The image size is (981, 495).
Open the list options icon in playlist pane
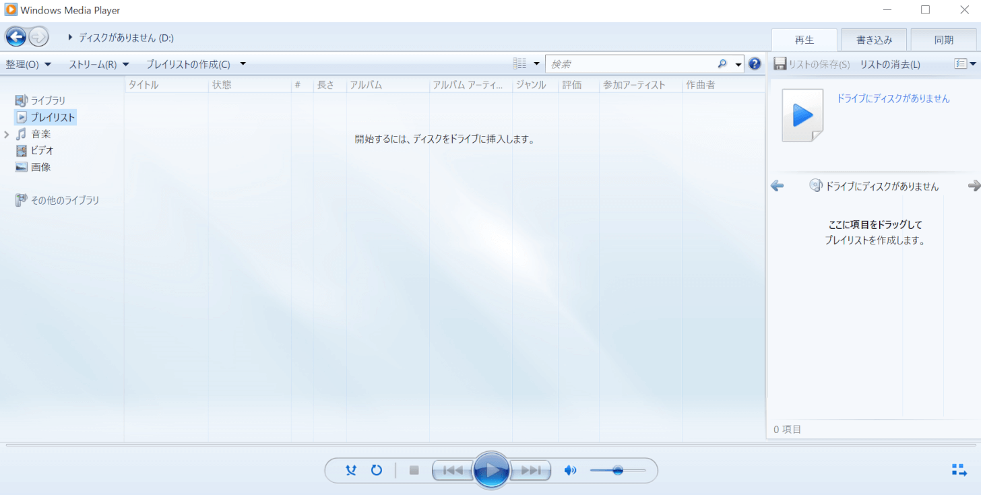[x=961, y=63]
